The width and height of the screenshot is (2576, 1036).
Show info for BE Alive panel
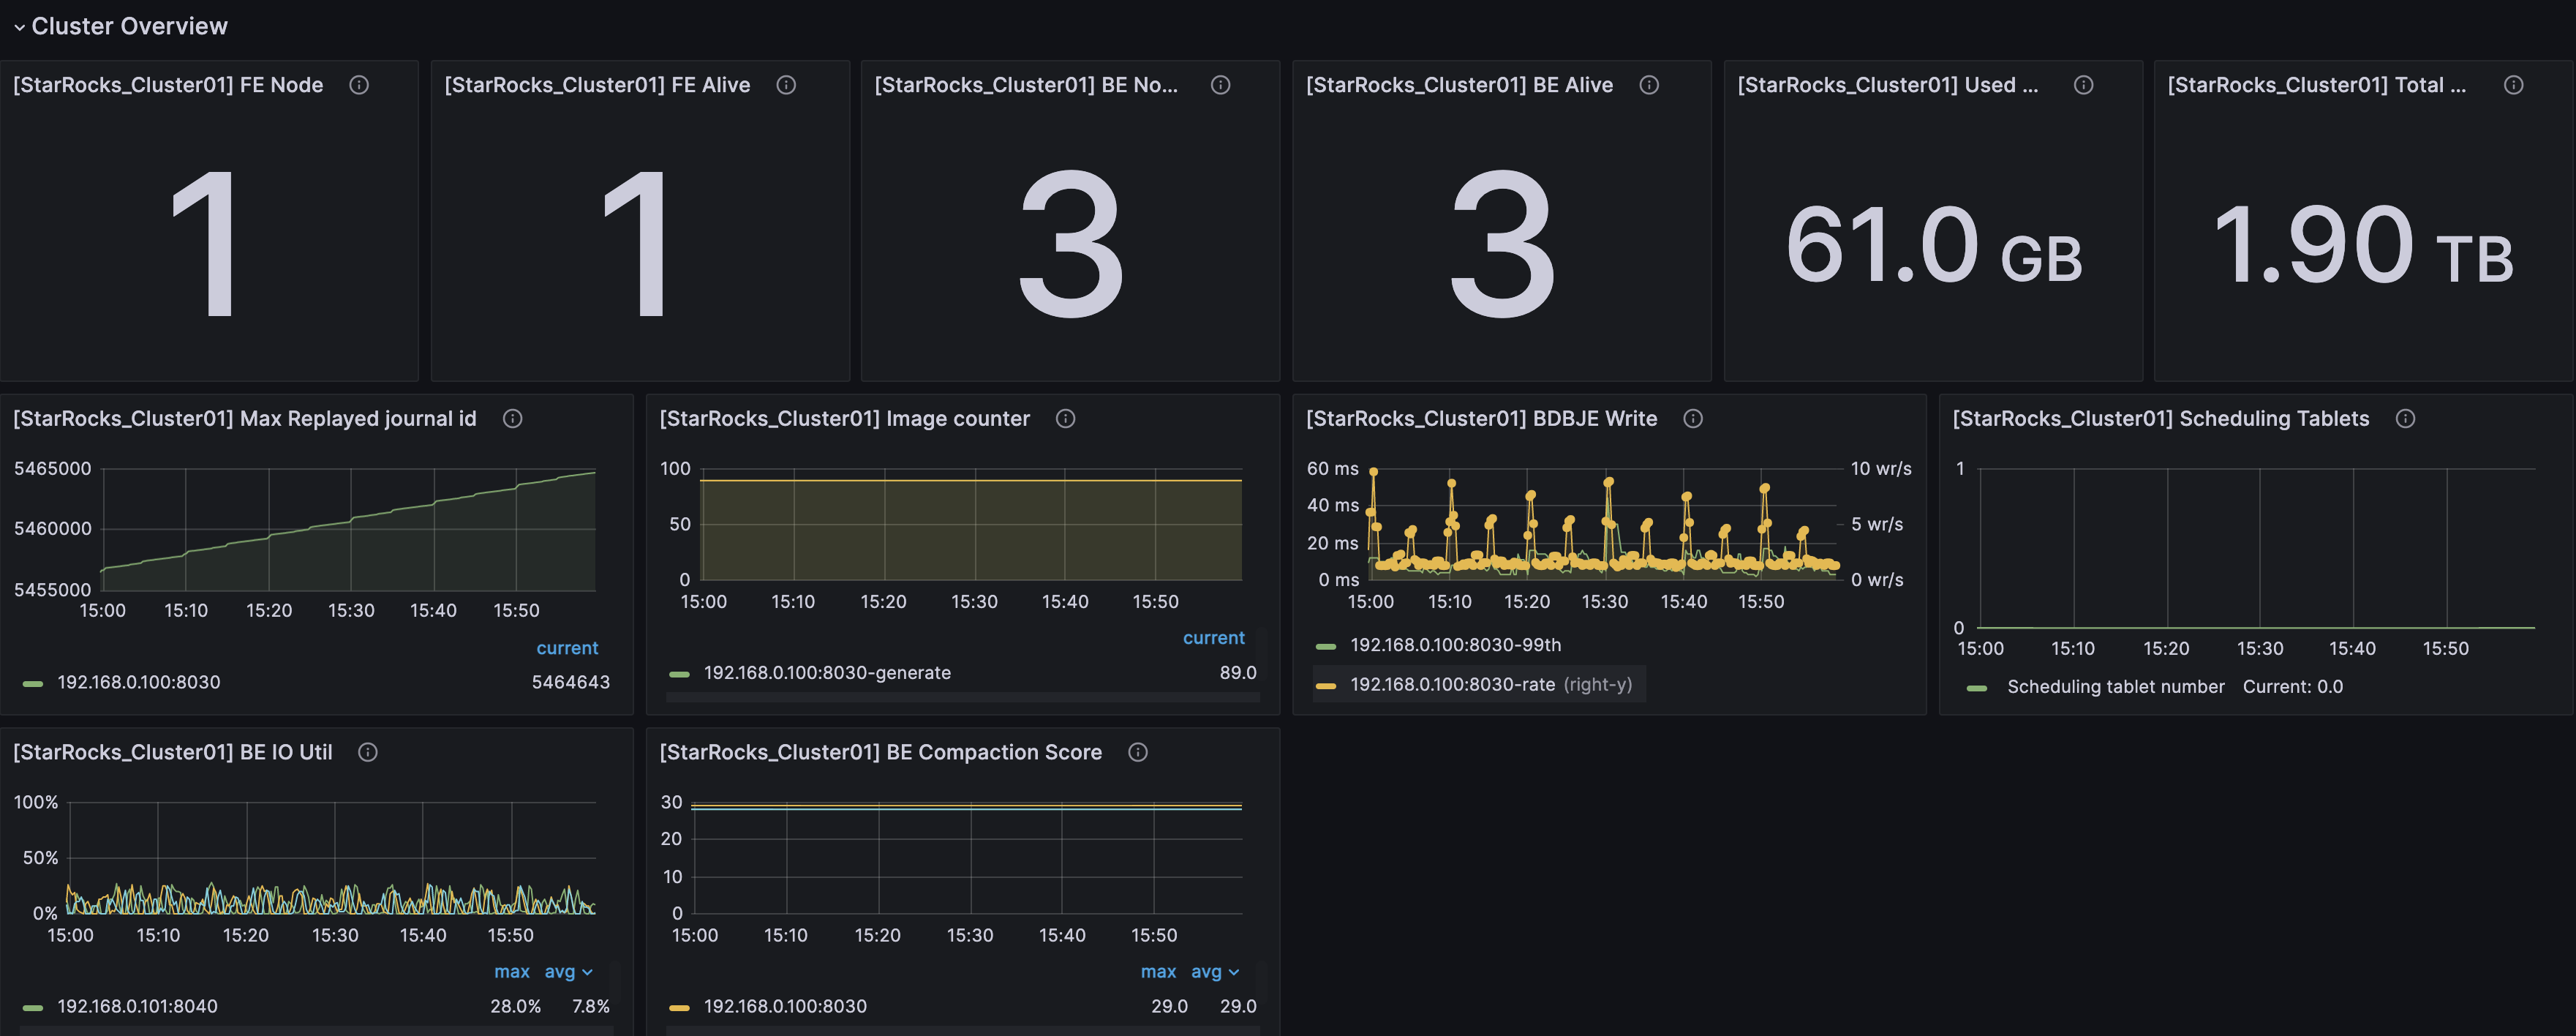1649,85
